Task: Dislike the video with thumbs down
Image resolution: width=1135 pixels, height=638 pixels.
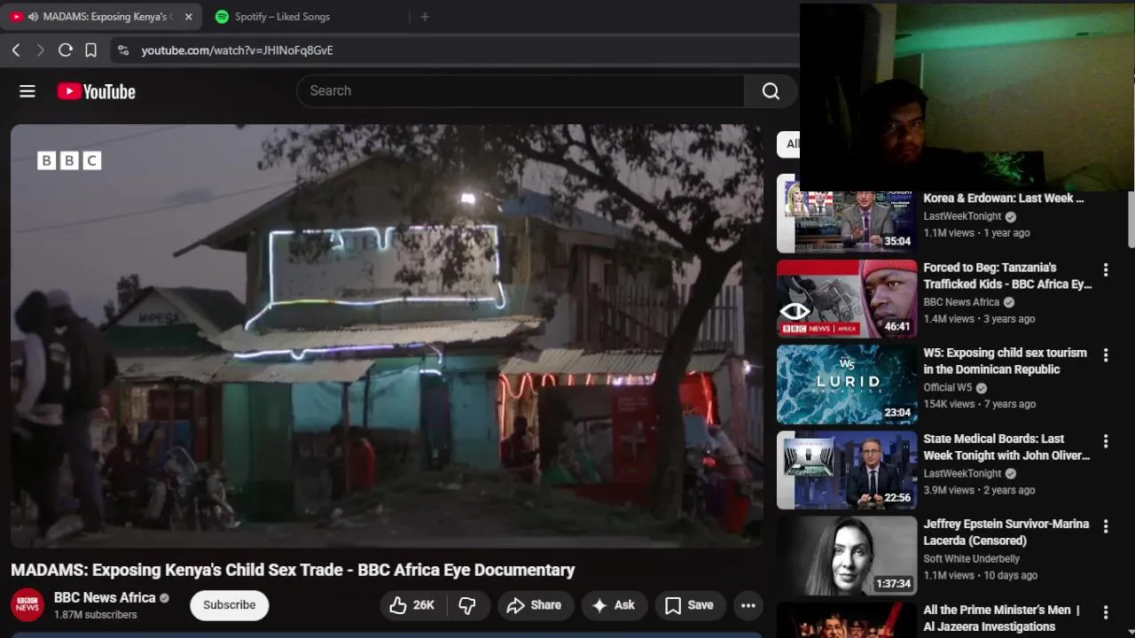Action: [467, 605]
